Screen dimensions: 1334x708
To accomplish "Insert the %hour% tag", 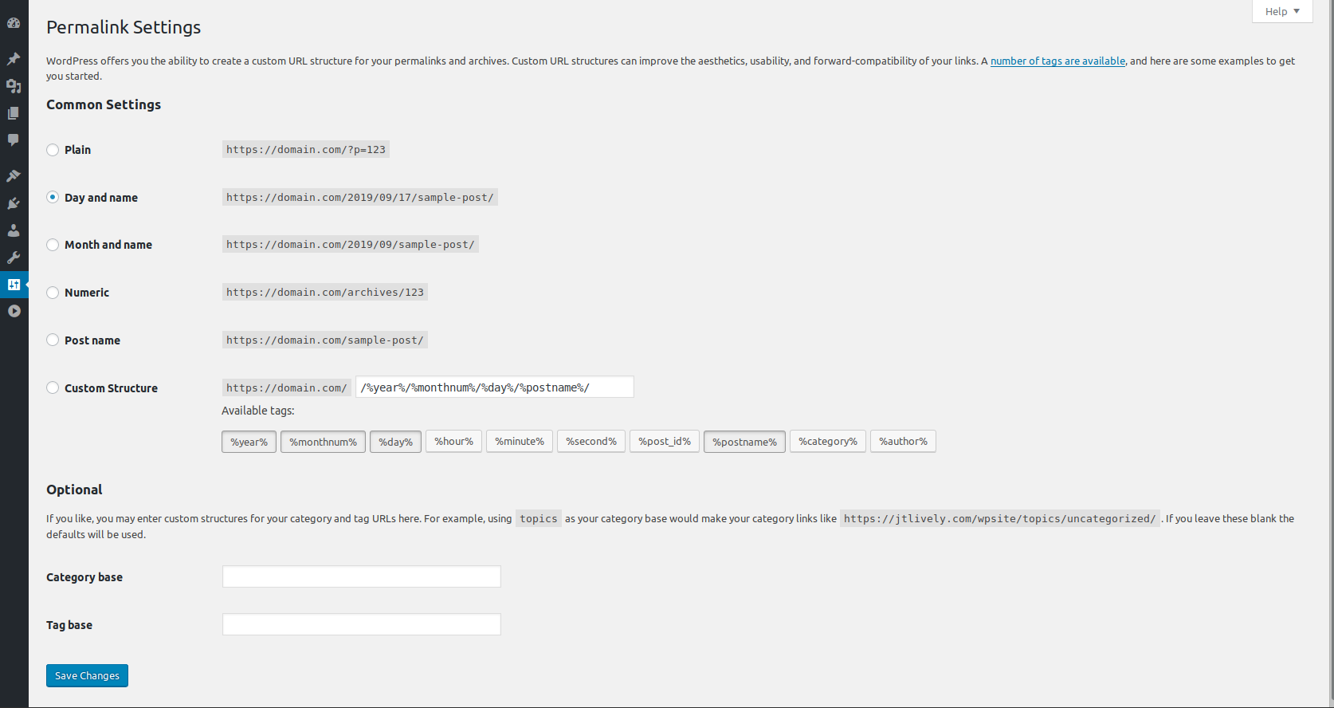I will [x=453, y=441].
